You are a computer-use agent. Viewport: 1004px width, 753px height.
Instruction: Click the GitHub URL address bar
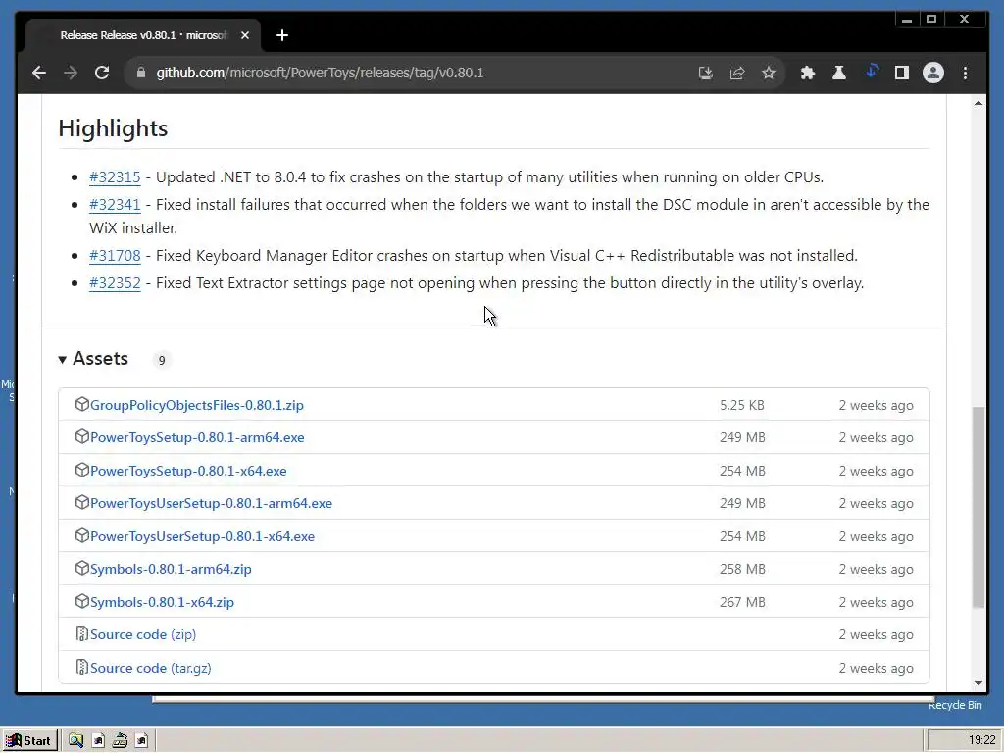pyautogui.click(x=392, y=73)
